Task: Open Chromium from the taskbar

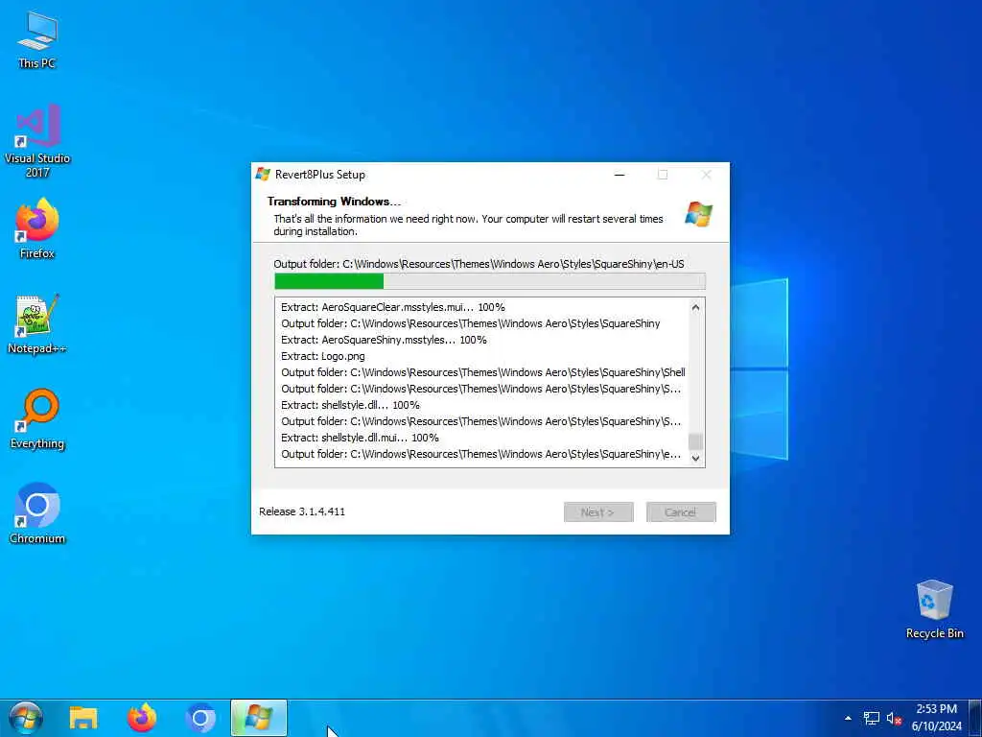Action: (x=200, y=718)
